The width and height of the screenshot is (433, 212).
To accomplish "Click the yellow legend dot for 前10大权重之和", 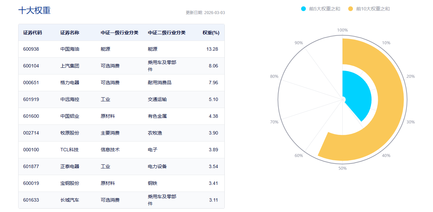I will [x=351, y=9].
